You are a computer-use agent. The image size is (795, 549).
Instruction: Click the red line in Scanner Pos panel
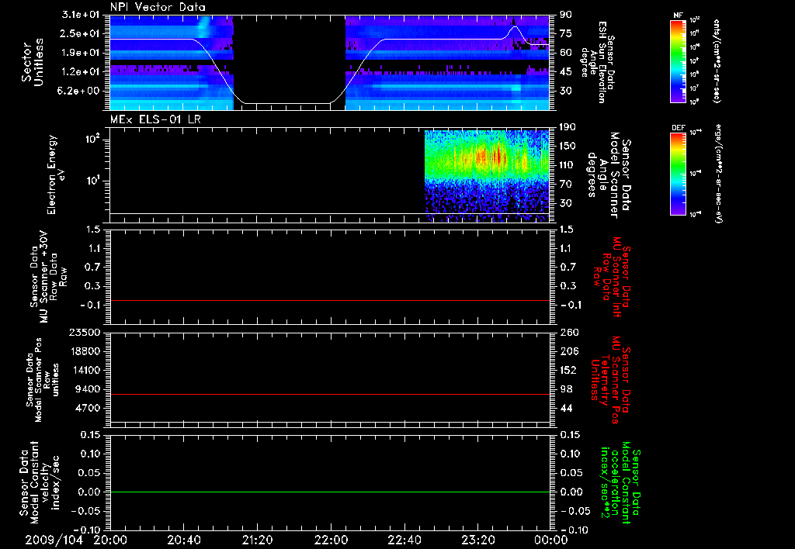[330, 395]
